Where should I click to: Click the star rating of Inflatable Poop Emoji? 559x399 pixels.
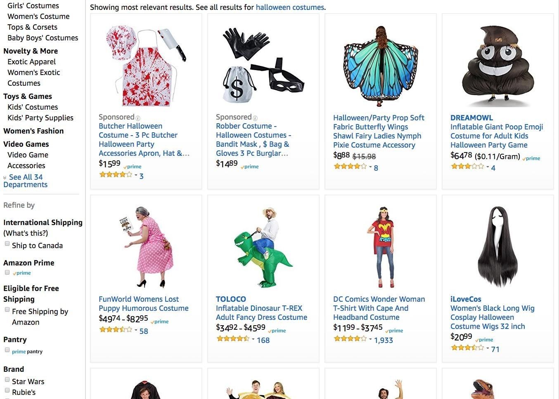pos(467,167)
